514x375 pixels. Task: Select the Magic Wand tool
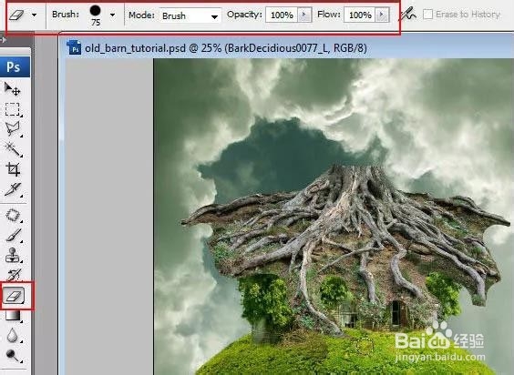pos(13,149)
